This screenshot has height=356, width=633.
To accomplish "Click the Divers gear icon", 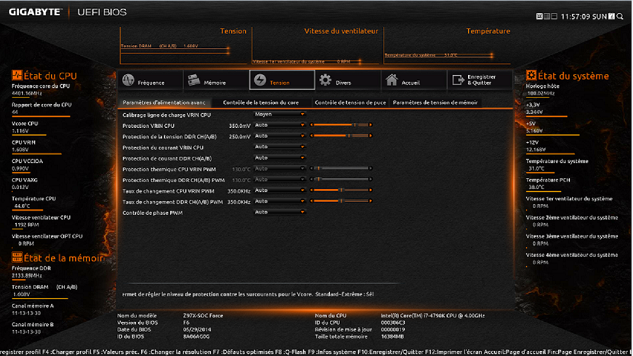I will [x=326, y=80].
